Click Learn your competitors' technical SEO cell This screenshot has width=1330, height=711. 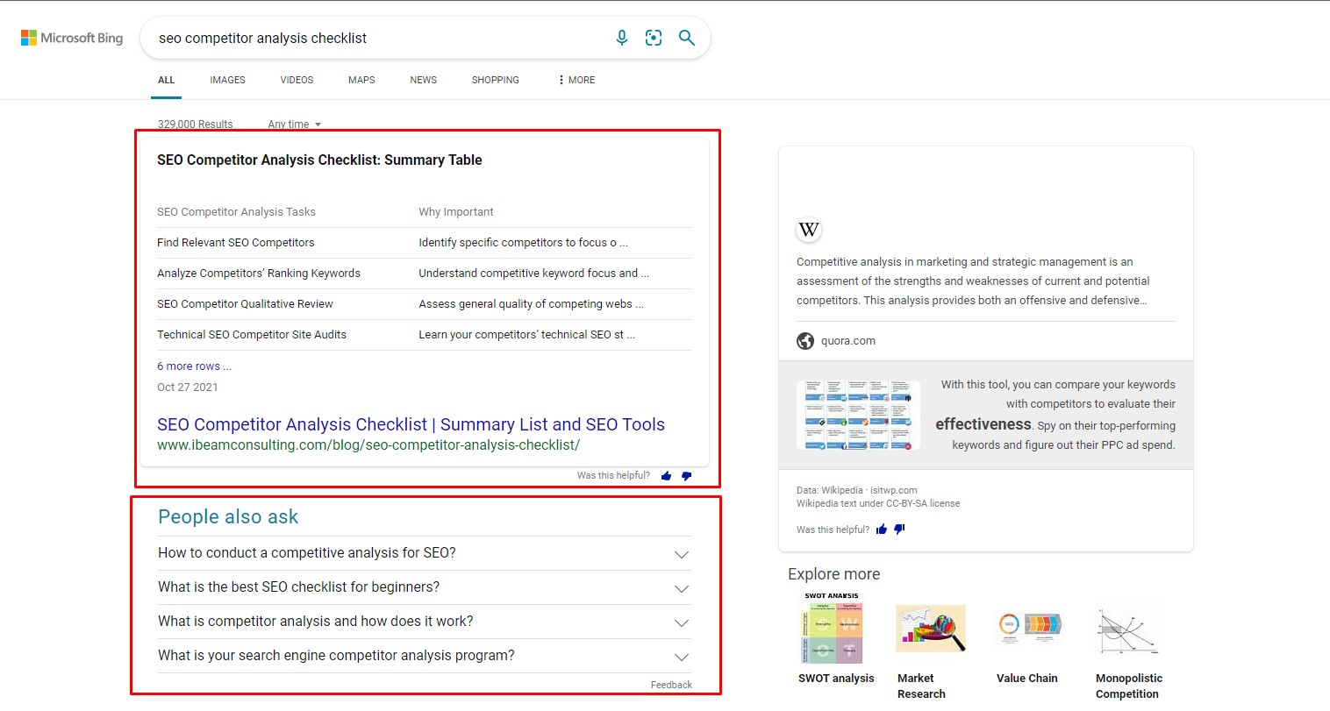click(x=526, y=335)
